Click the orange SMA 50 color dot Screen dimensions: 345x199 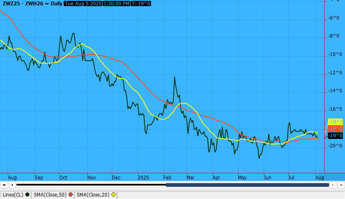[x=71, y=195]
